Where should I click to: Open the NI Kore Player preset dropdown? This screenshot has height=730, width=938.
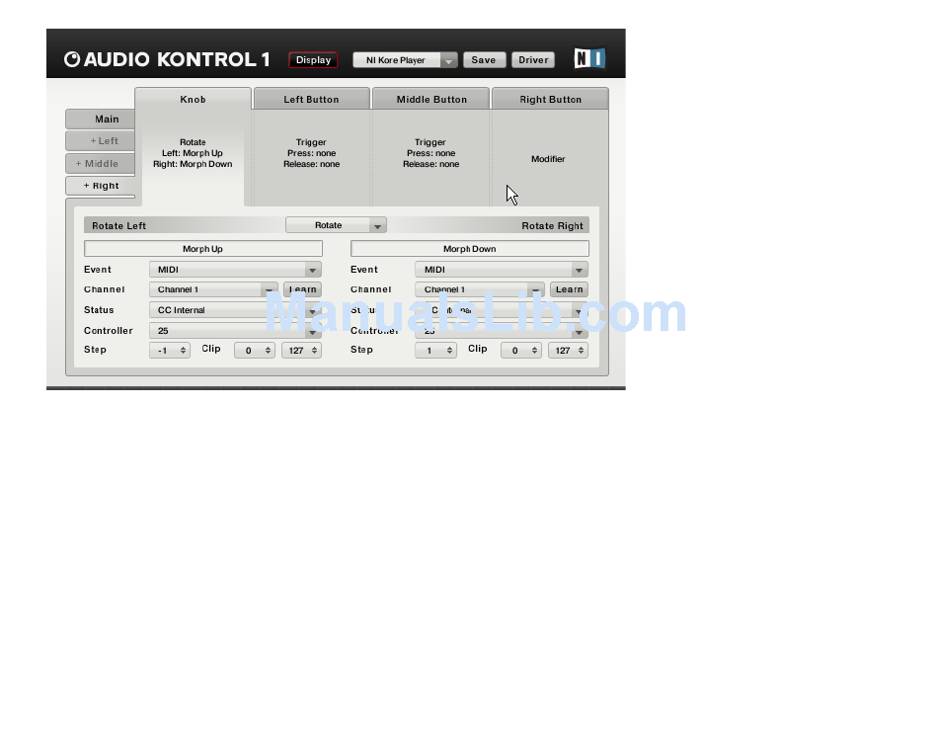405,60
